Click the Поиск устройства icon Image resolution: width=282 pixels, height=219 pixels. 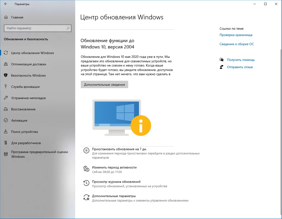[6, 132]
